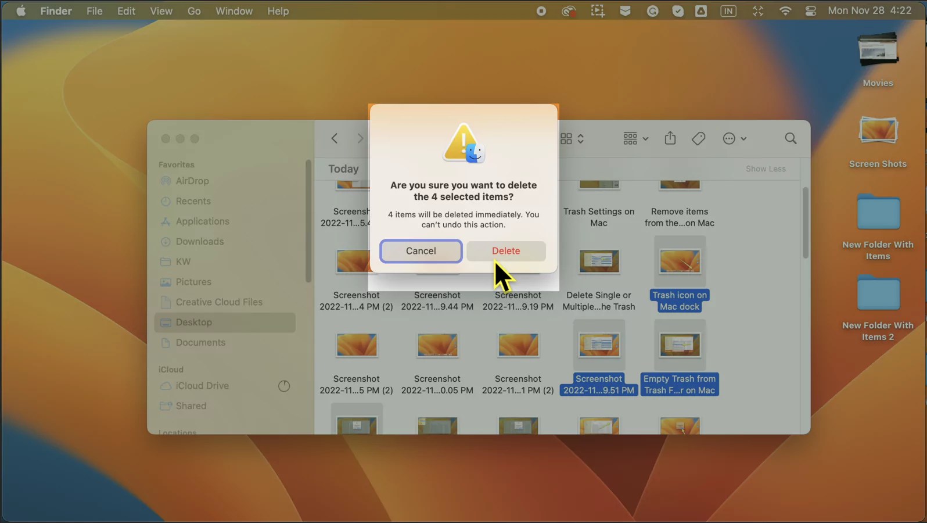This screenshot has width=927, height=523.
Task: Click the Grammarly menu bar icon
Action: (x=652, y=11)
